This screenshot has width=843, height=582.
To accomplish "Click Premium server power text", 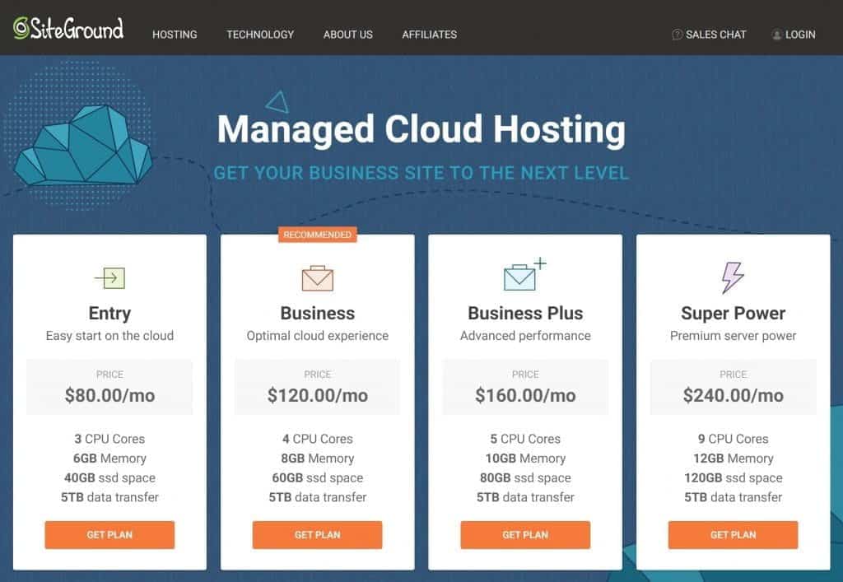I will (733, 336).
